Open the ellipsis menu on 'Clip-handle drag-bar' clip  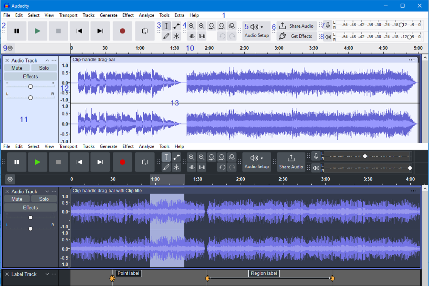point(412,60)
